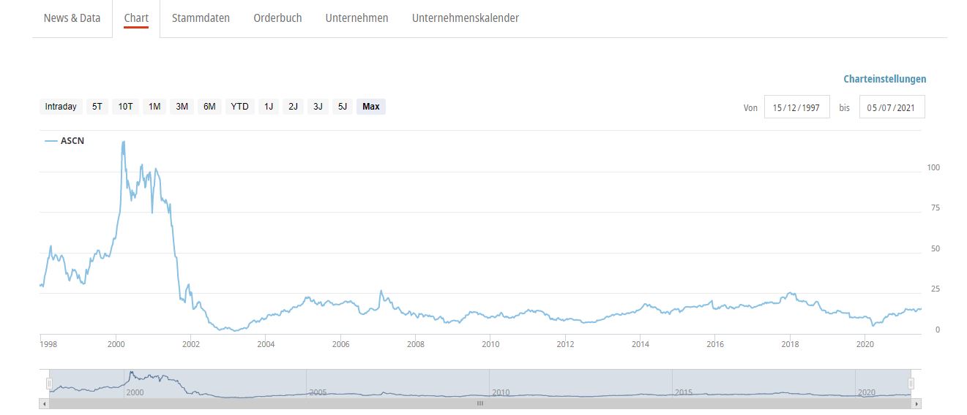Go to the Unternehmen tab
The image size is (967, 415).
(x=356, y=18)
